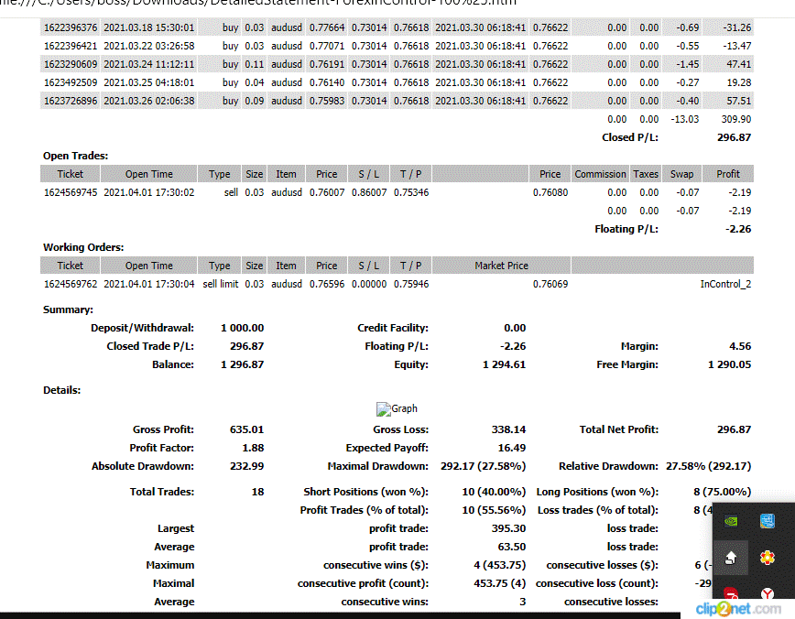Select ticket 1623290609 in closed trades
This screenshot has height=619, width=795.
pos(71,64)
